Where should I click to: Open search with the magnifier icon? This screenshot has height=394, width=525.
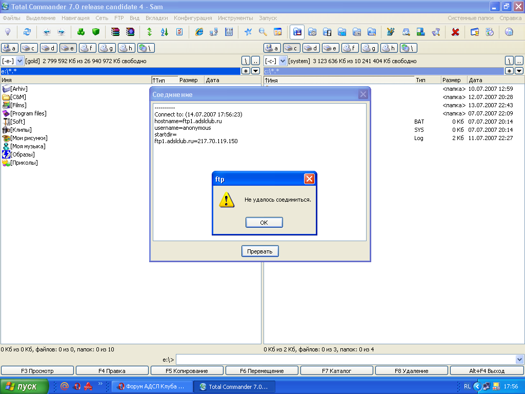263,32
